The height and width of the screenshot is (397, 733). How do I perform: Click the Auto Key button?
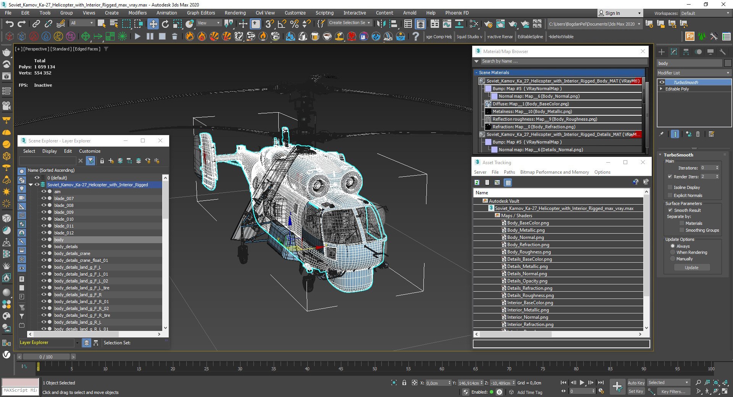click(636, 383)
